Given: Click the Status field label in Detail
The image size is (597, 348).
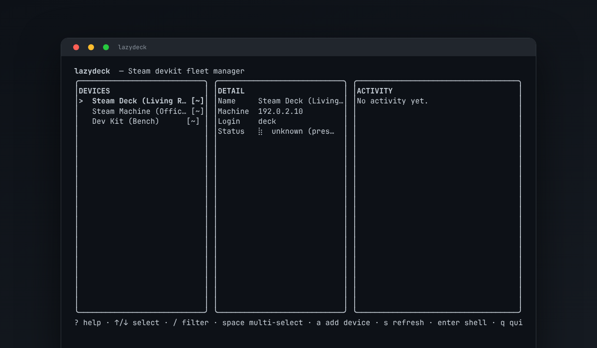Looking at the screenshot, I should coord(231,131).
